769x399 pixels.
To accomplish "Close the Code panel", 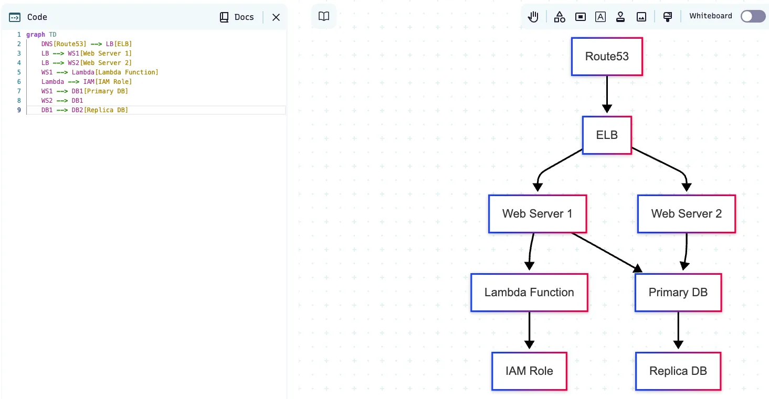I will [x=276, y=17].
